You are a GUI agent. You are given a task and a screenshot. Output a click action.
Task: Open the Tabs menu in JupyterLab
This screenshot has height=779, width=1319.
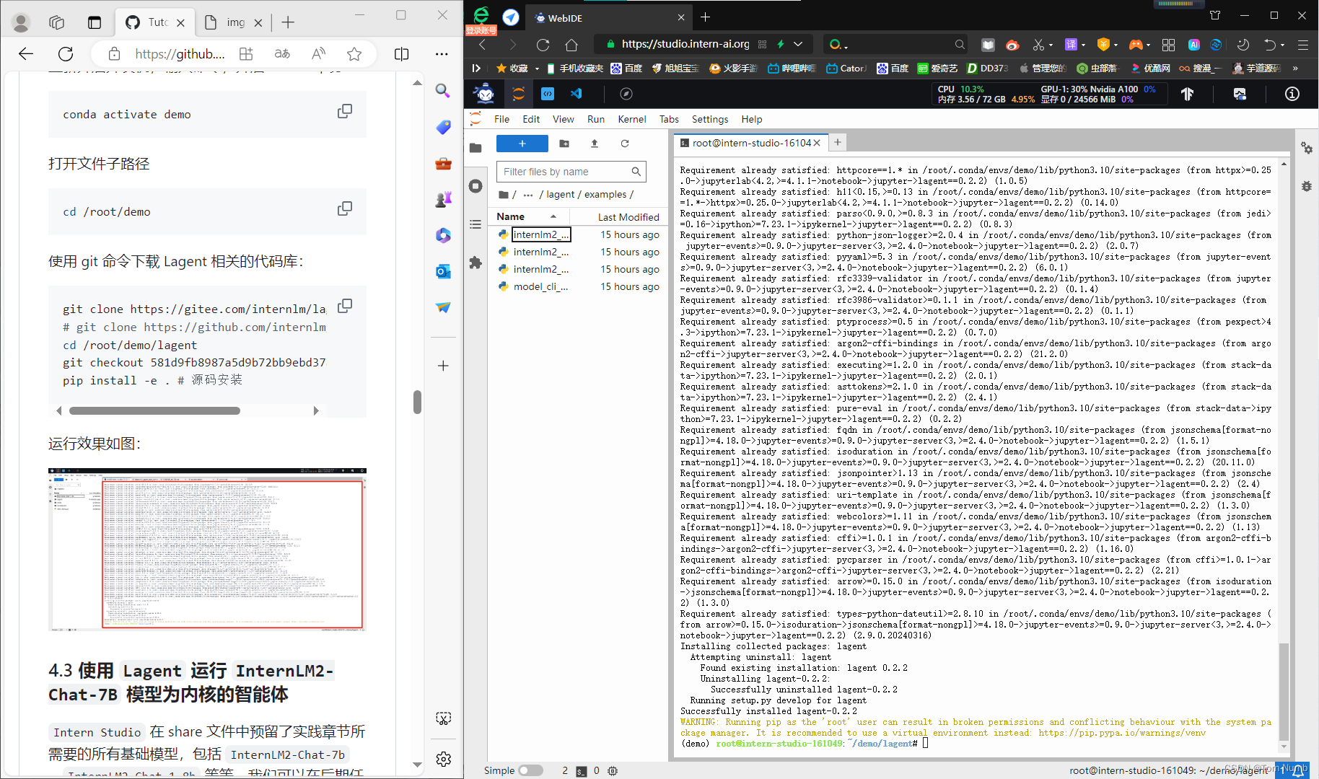pyautogui.click(x=669, y=119)
